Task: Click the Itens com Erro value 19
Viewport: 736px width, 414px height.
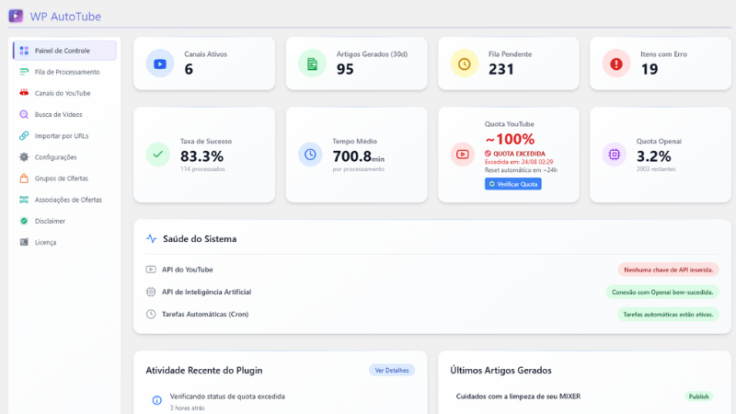Action: 650,70
